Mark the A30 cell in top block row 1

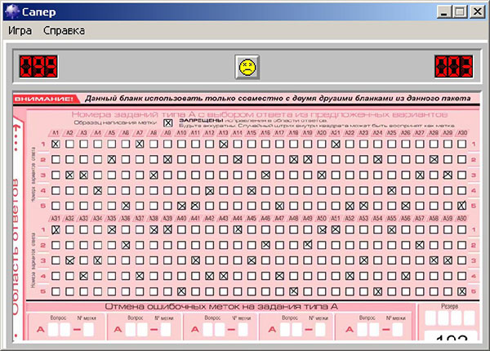[x=462, y=144]
